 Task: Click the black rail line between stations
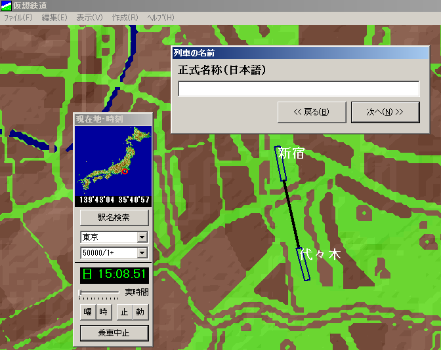(291, 214)
